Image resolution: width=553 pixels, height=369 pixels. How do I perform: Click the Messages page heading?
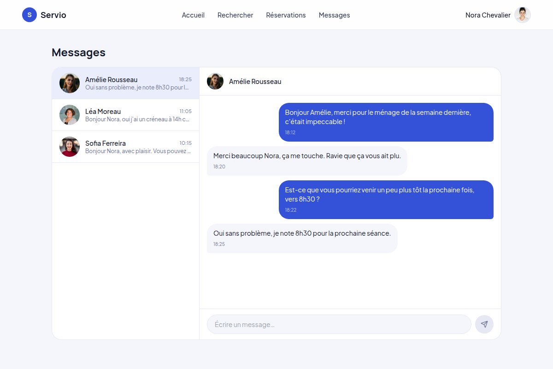pyautogui.click(x=78, y=53)
